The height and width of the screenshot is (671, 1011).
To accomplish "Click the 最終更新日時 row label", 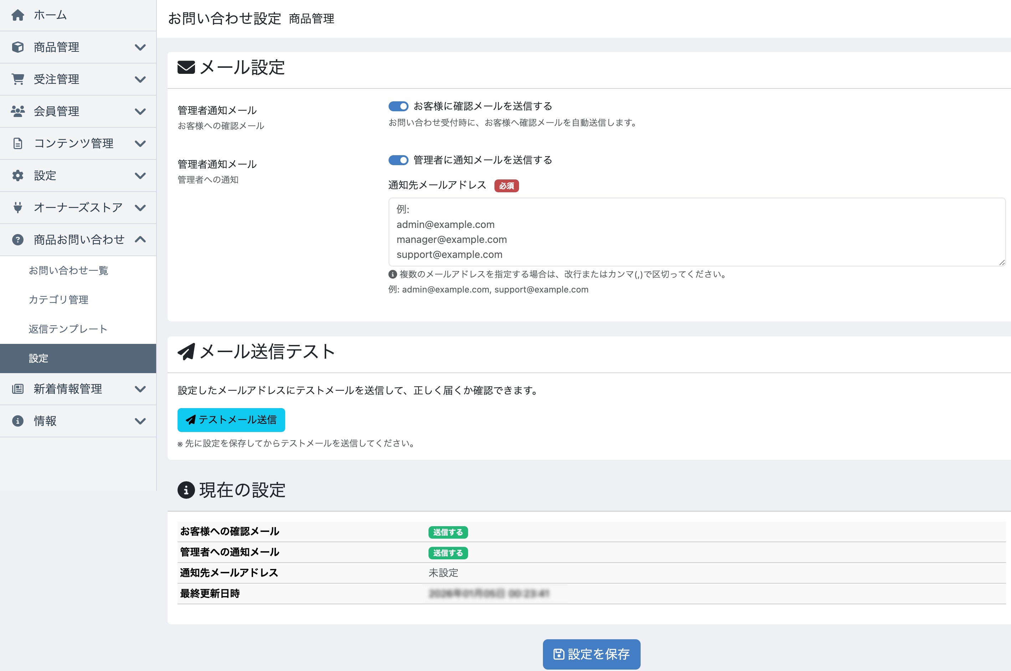I will [x=210, y=594].
